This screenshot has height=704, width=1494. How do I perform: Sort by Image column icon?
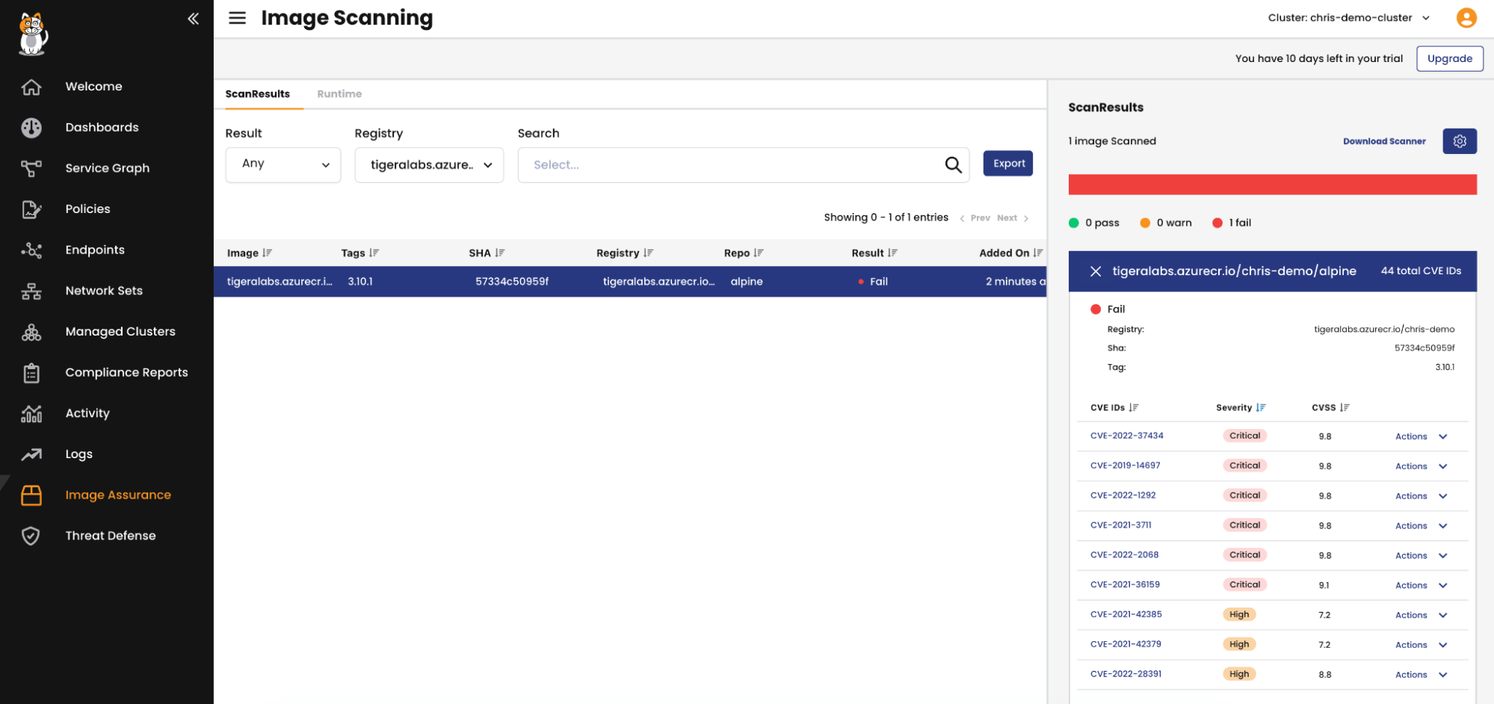[268, 253]
